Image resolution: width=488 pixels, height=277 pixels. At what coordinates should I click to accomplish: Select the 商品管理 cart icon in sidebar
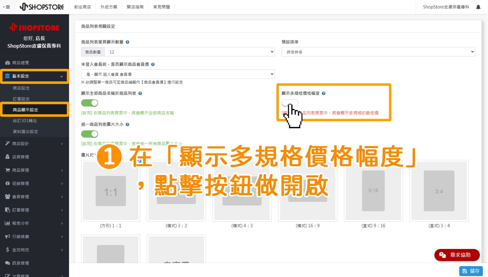7,170
